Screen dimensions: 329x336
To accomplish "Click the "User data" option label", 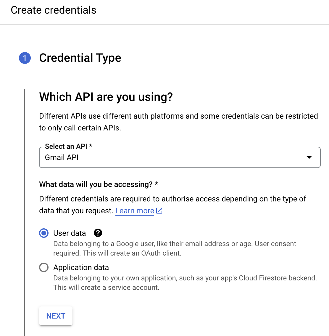I will 70,233.
